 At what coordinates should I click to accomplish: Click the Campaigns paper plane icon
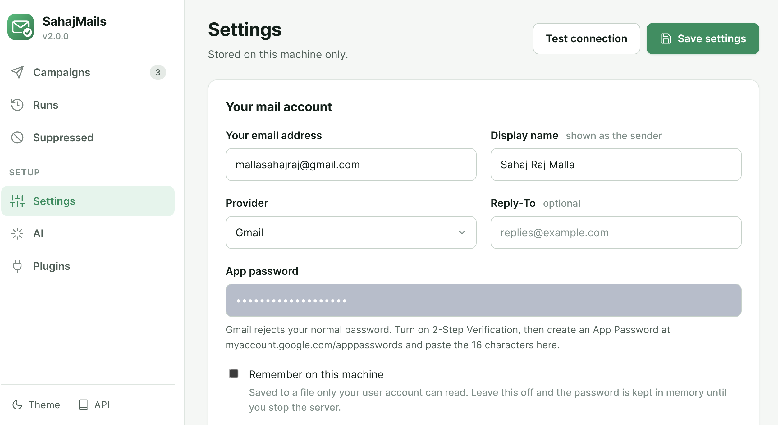click(17, 72)
